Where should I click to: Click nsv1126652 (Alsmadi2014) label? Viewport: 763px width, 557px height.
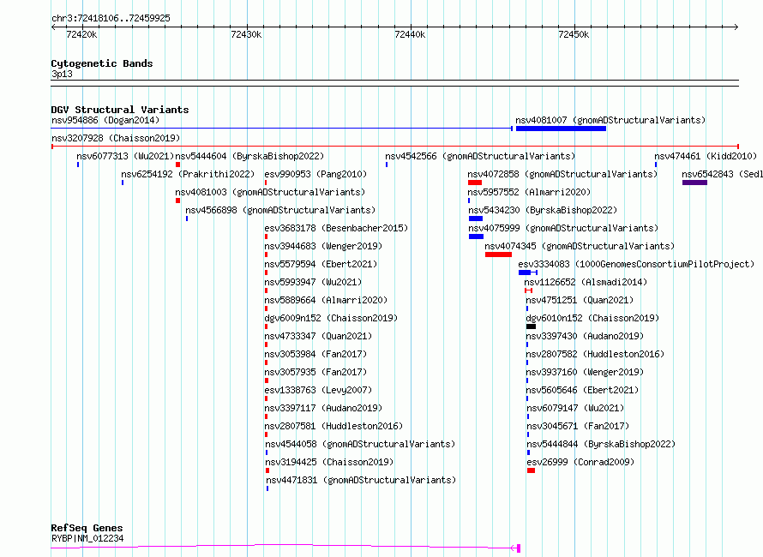(x=586, y=282)
